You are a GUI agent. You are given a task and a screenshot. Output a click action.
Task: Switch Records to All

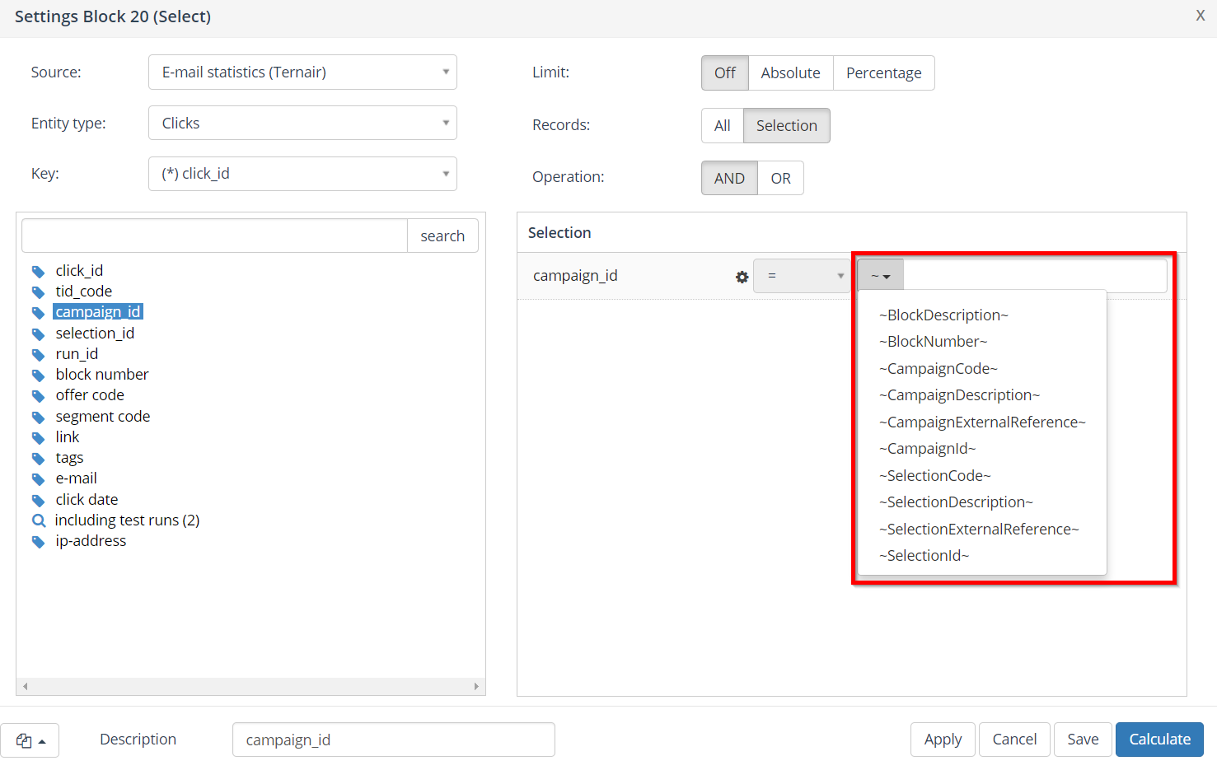[x=722, y=126]
